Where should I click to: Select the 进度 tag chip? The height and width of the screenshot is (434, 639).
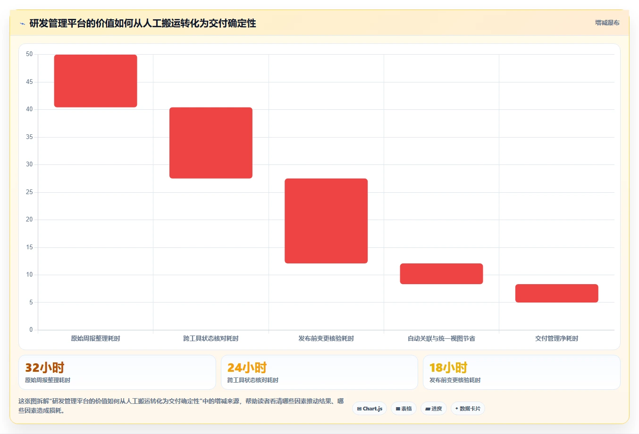pyautogui.click(x=434, y=409)
